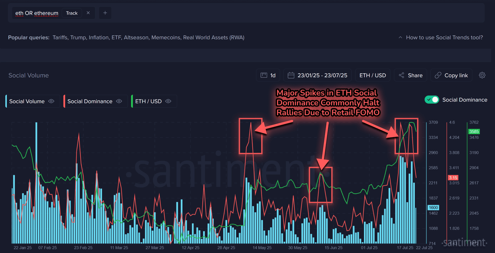This screenshot has height=253, width=495.
Task: Select the Altseason popular query
Action: click(136, 38)
